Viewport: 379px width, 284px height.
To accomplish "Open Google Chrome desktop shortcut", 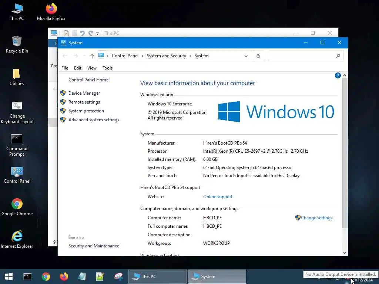I will pyautogui.click(x=17, y=207).
